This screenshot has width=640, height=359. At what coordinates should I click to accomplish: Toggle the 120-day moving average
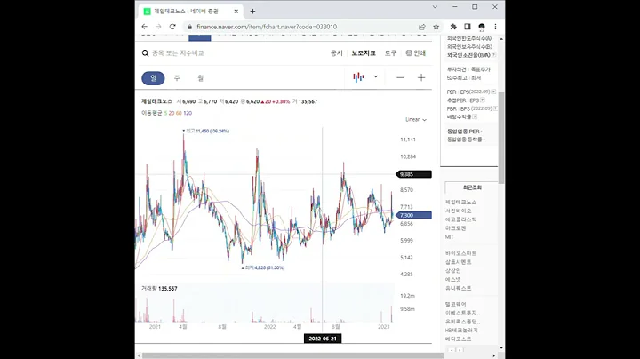(x=188, y=113)
